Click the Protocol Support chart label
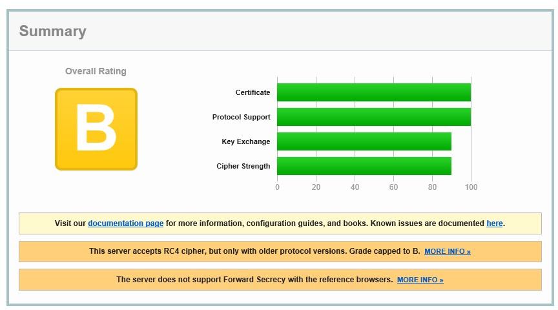 click(241, 117)
